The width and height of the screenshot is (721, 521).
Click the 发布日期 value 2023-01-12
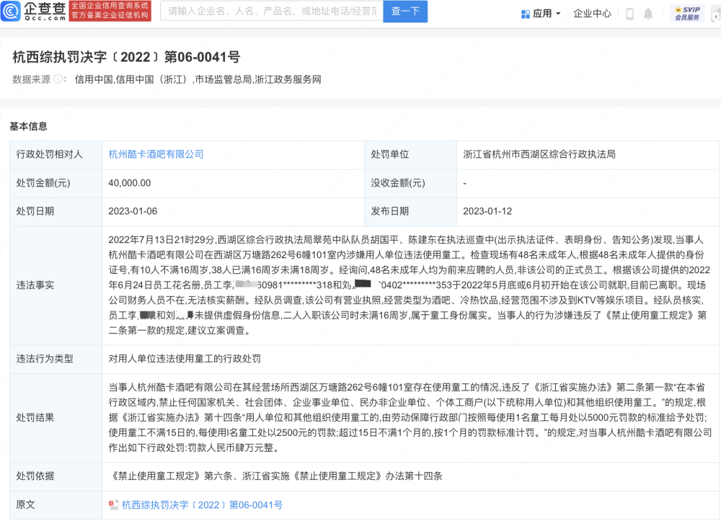pyautogui.click(x=487, y=211)
